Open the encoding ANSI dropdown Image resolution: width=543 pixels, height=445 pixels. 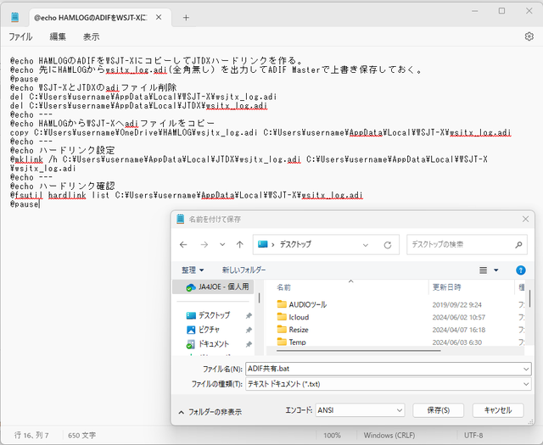(x=360, y=410)
